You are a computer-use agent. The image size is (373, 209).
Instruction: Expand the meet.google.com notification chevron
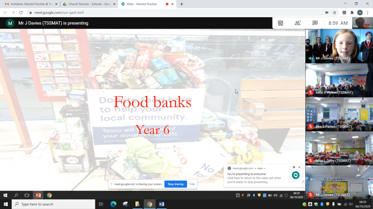click(x=264, y=168)
